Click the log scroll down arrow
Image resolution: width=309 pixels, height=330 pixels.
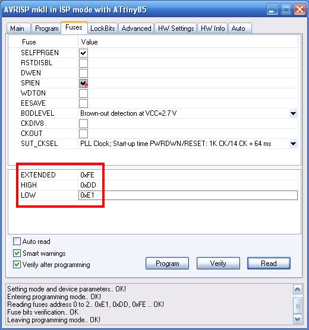[x=297, y=319]
